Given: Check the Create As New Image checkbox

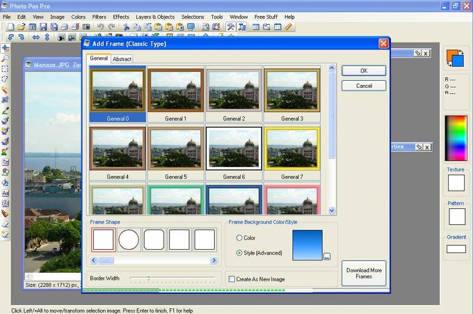Looking at the screenshot, I should (232, 279).
